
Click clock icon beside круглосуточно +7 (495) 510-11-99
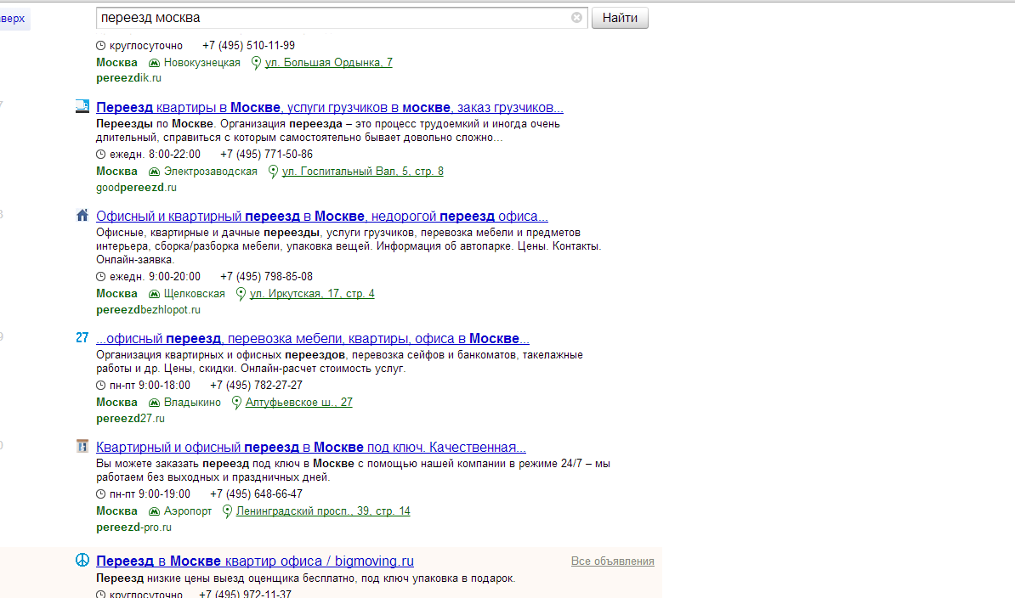click(100, 45)
